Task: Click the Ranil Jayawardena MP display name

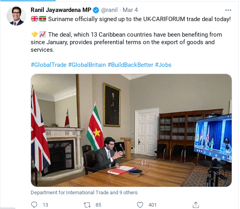Action: pyautogui.click(x=61, y=10)
